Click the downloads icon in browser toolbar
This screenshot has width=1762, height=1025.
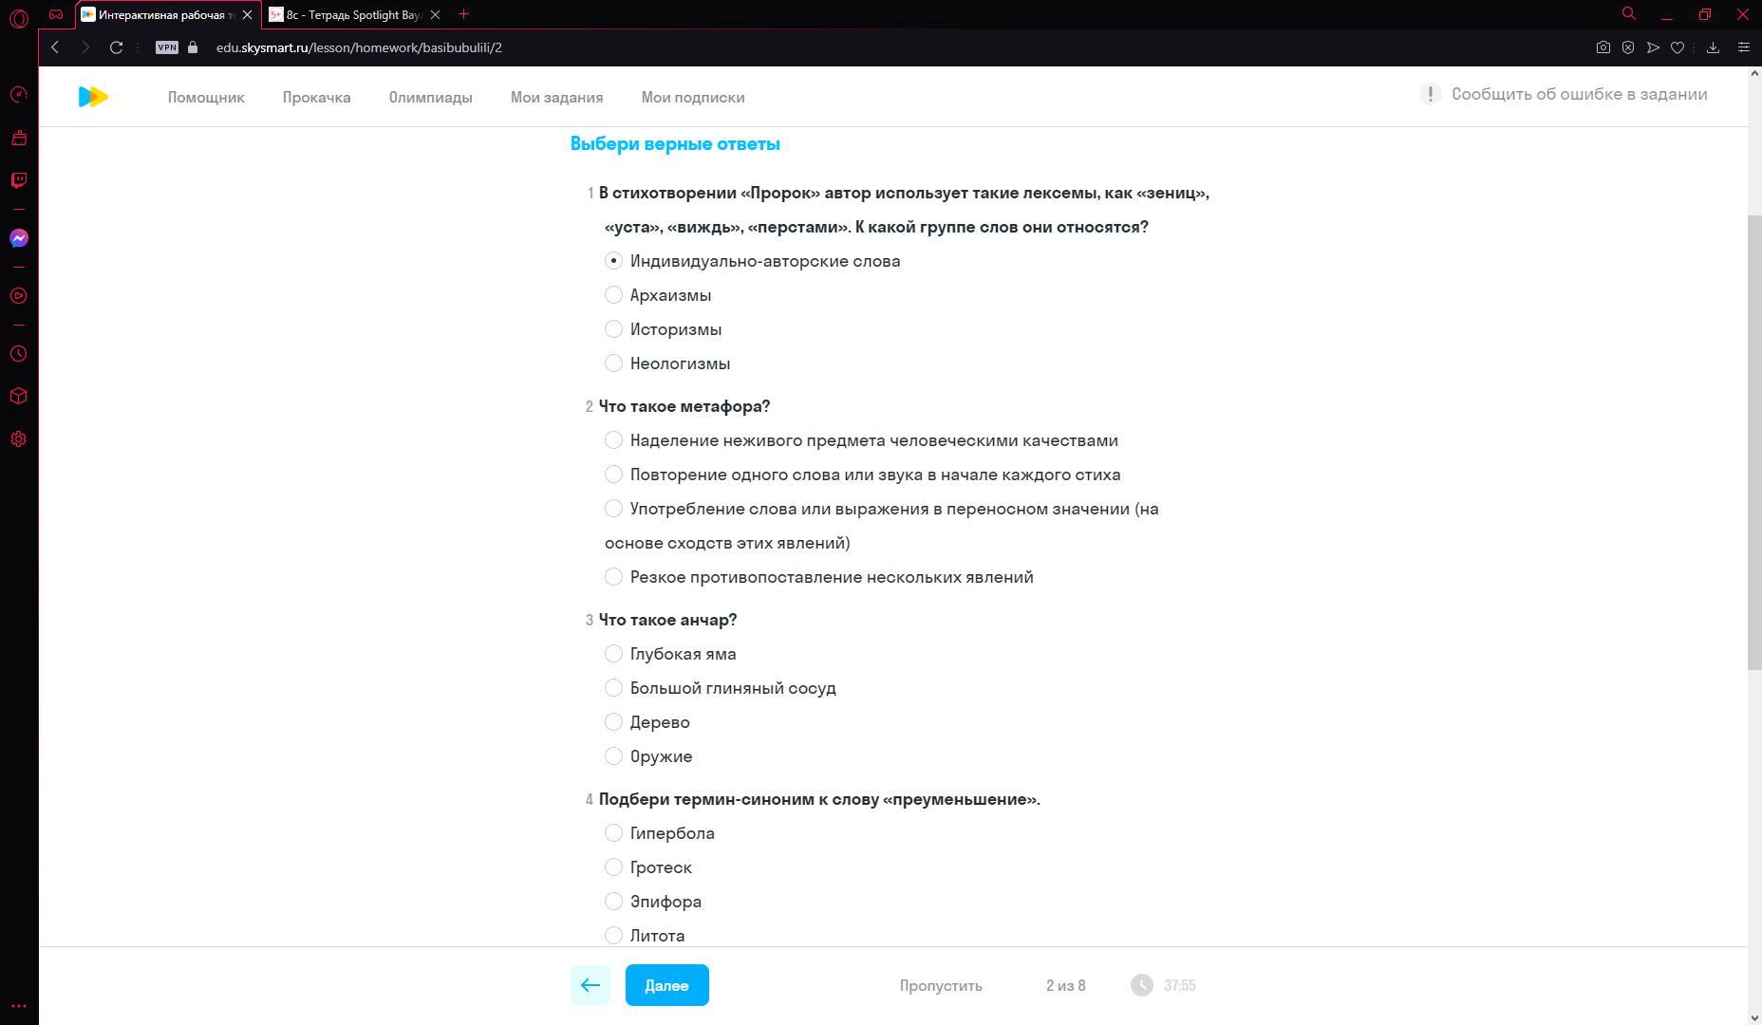tap(1713, 47)
